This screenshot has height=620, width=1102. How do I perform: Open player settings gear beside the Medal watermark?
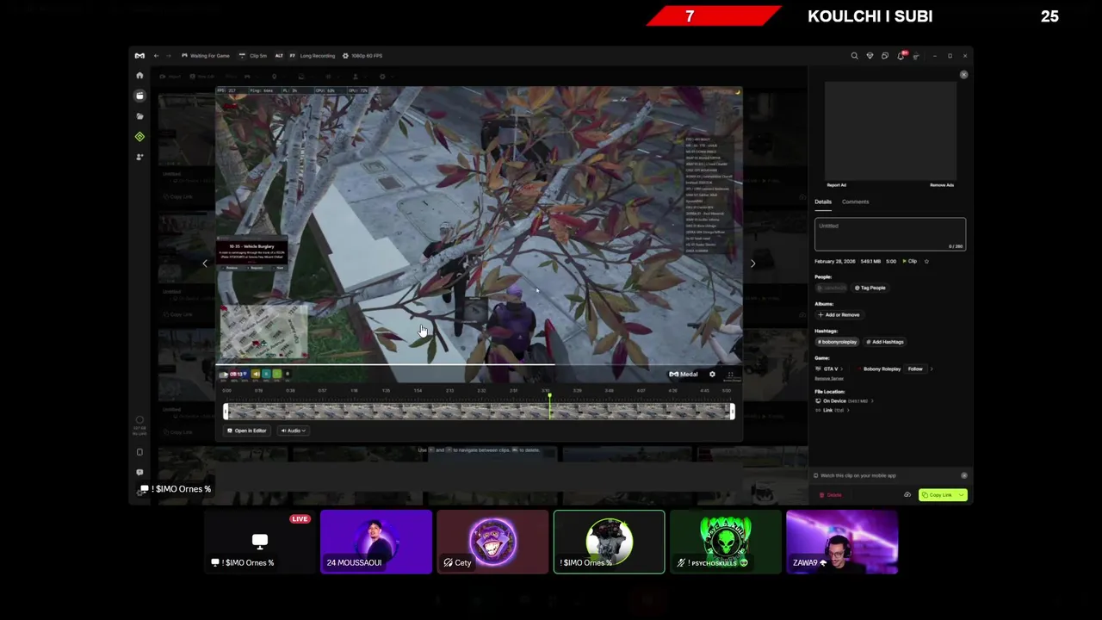[x=712, y=374]
